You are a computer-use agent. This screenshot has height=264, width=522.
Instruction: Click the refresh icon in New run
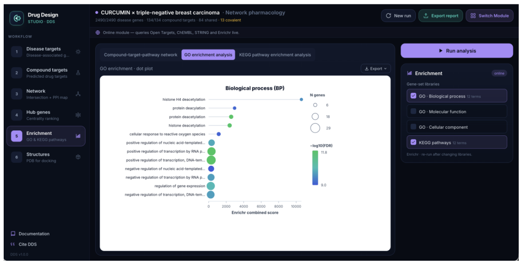pyautogui.click(x=389, y=16)
